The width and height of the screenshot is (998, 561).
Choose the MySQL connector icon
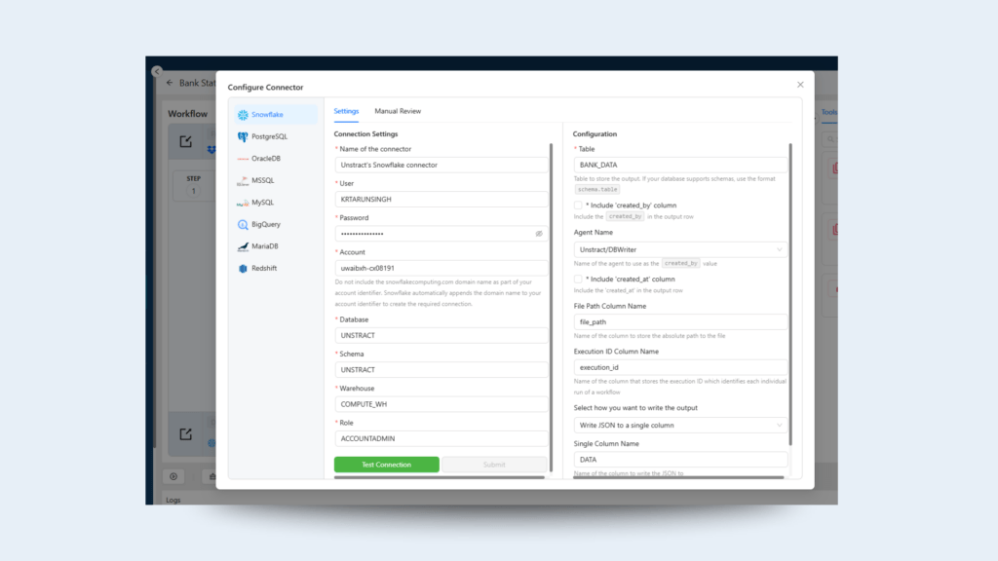[243, 203]
